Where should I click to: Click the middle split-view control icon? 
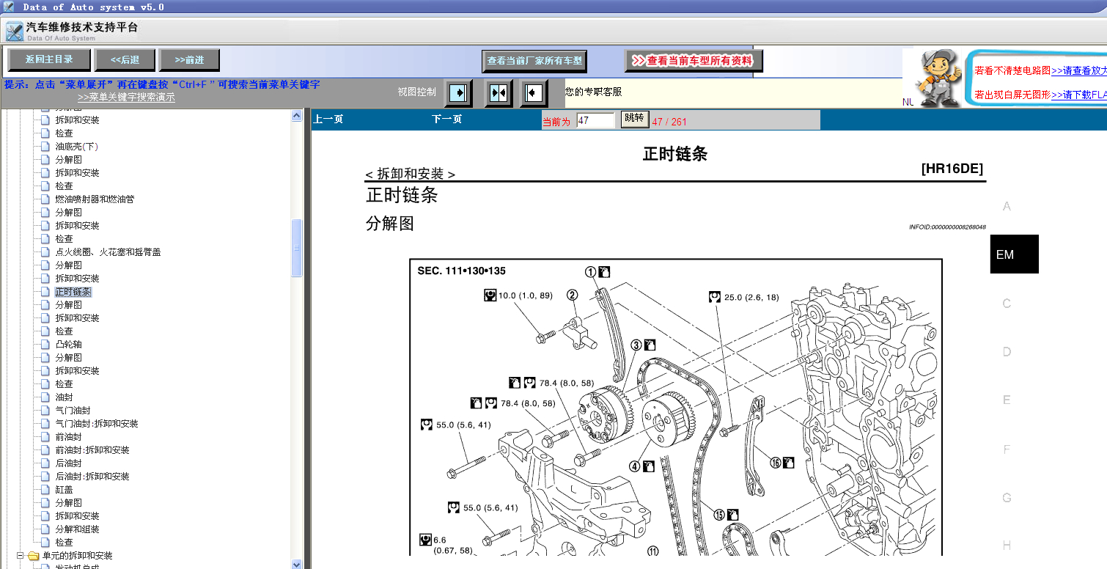[x=499, y=93]
